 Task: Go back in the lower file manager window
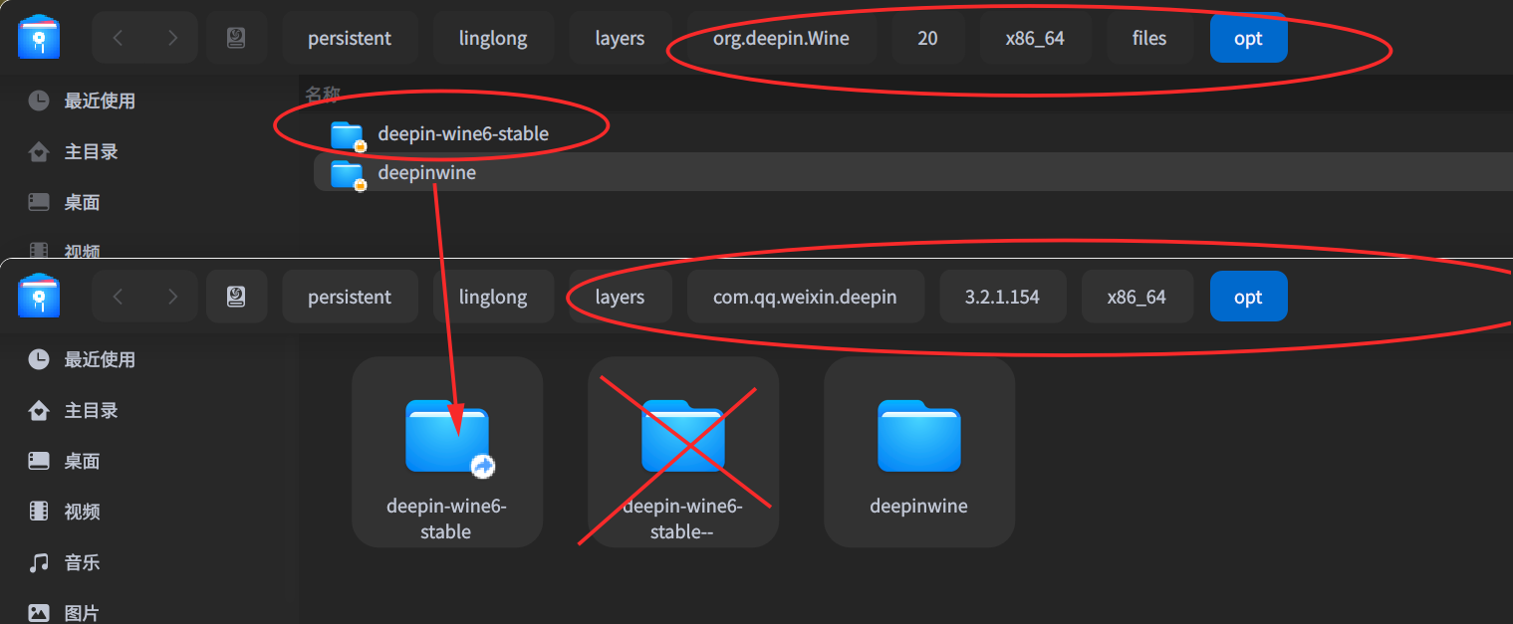[119, 297]
